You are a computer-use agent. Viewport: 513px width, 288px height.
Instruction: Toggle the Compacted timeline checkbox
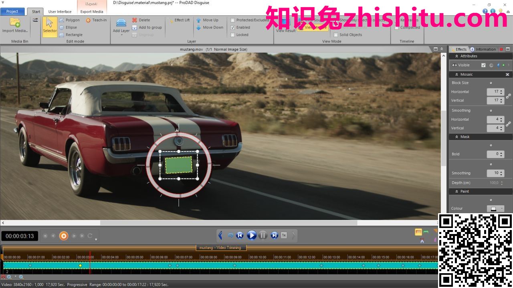397,28
